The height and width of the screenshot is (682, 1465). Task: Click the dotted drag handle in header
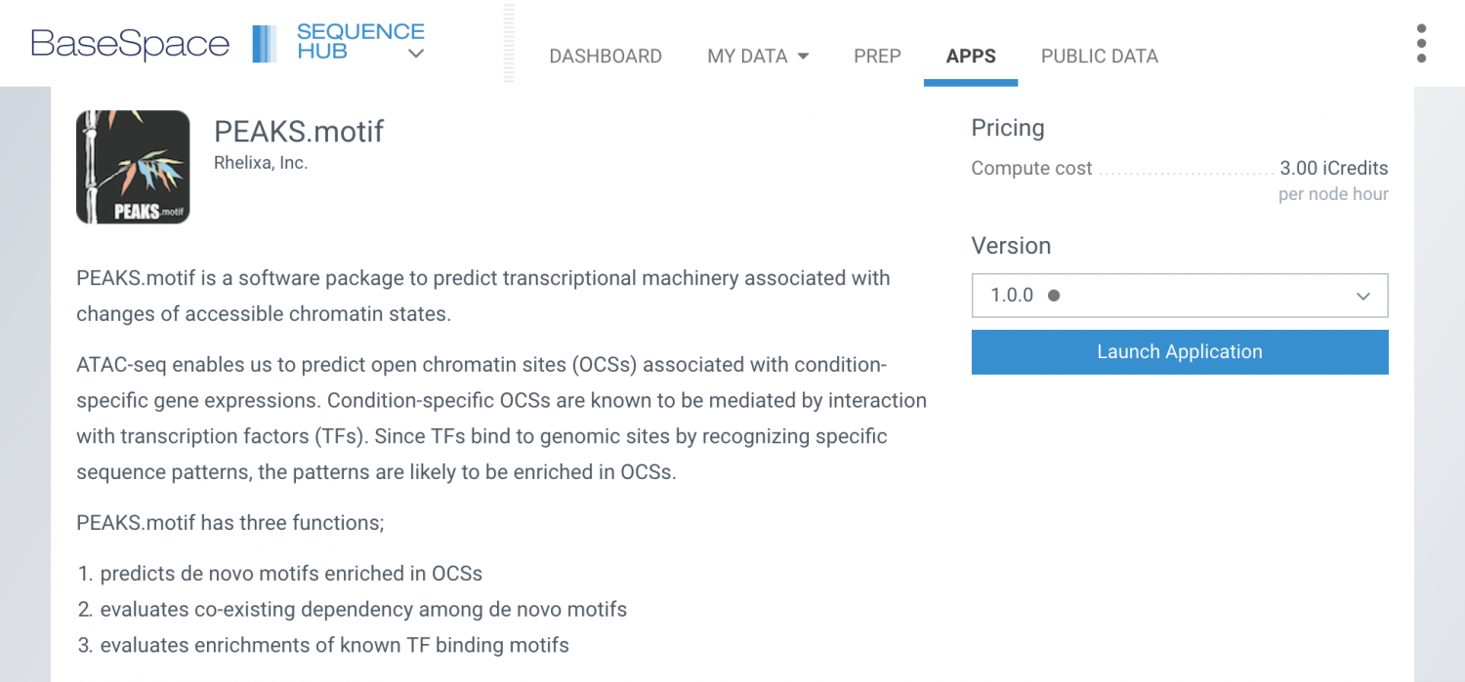coord(509,44)
